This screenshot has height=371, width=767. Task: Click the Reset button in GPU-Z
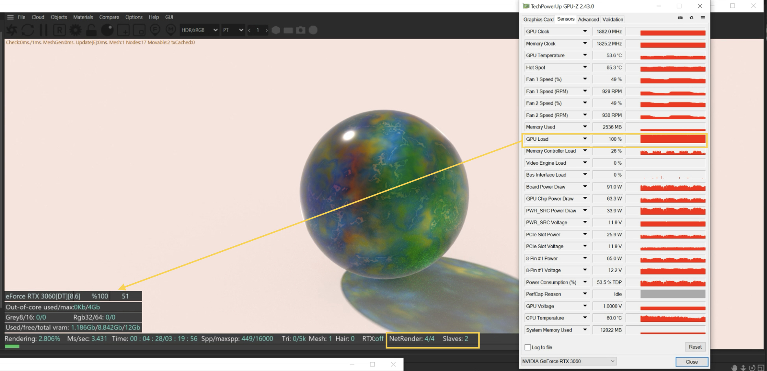[695, 347]
